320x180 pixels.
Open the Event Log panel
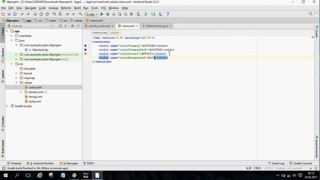276,163
